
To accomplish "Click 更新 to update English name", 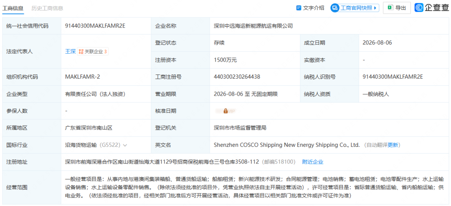I will coord(393,145).
